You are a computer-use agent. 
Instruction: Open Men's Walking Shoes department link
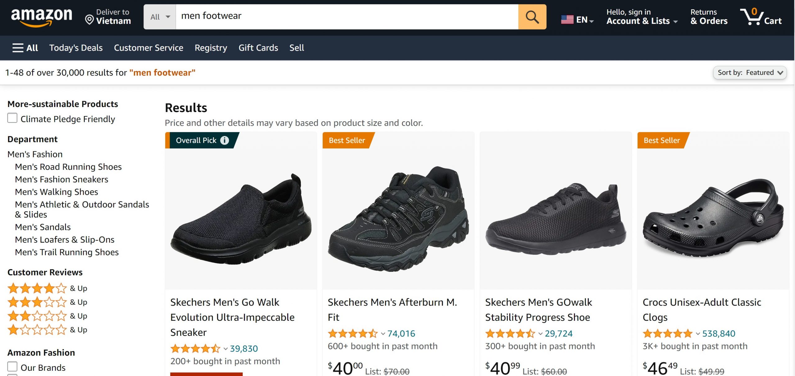point(57,192)
